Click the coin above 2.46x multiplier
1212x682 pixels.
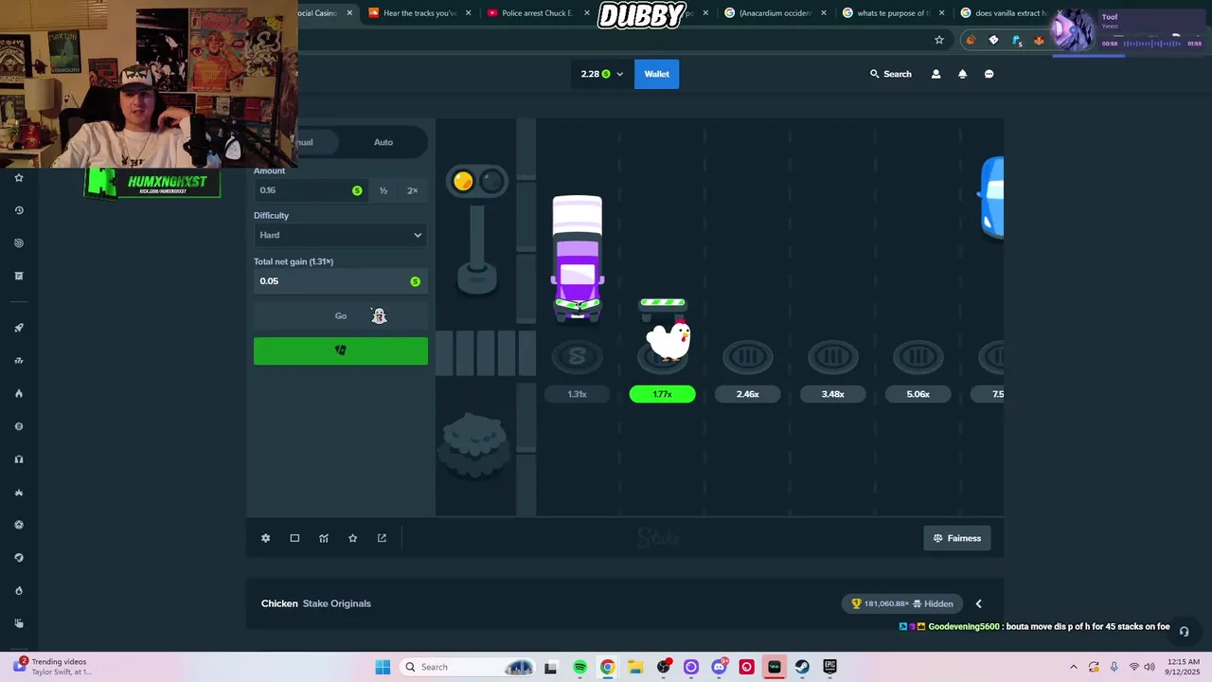click(748, 358)
